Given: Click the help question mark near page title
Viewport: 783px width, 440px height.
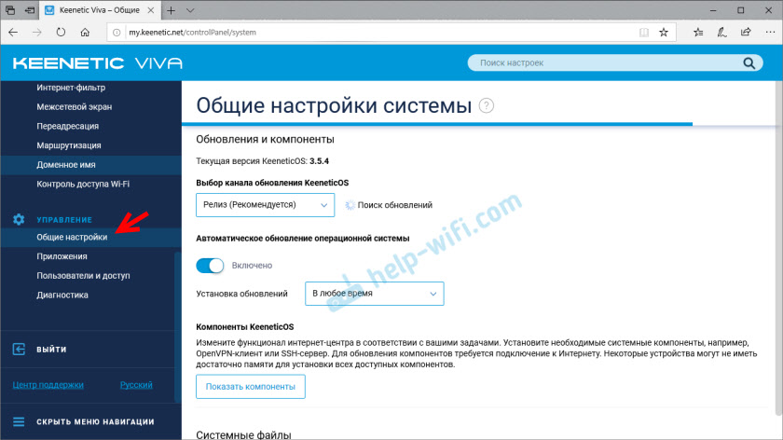Looking at the screenshot, I should (x=486, y=106).
